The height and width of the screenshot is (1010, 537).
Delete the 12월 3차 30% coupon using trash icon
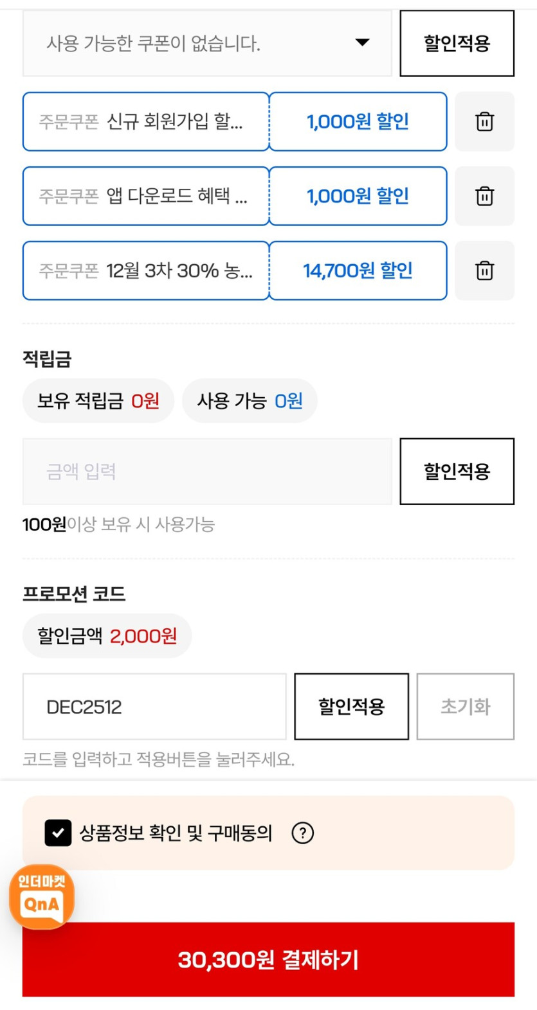(x=484, y=270)
